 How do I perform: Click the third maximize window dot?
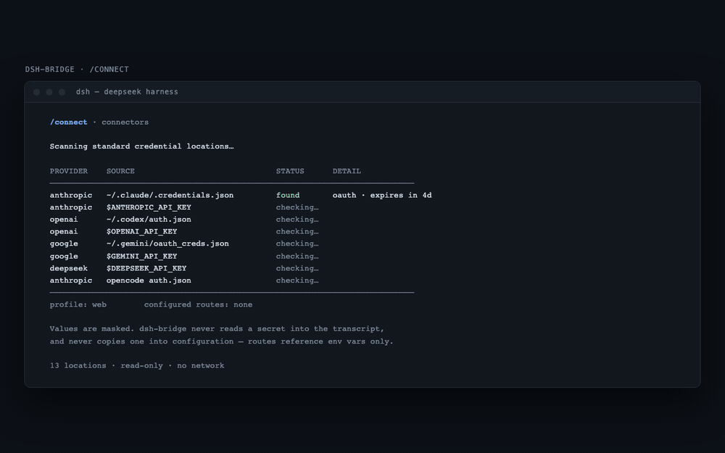click(62, 92)
